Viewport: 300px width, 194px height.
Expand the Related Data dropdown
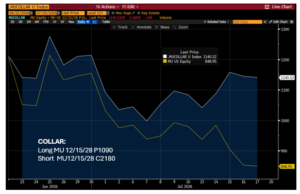pyautogui.click(x=216, y=22)
